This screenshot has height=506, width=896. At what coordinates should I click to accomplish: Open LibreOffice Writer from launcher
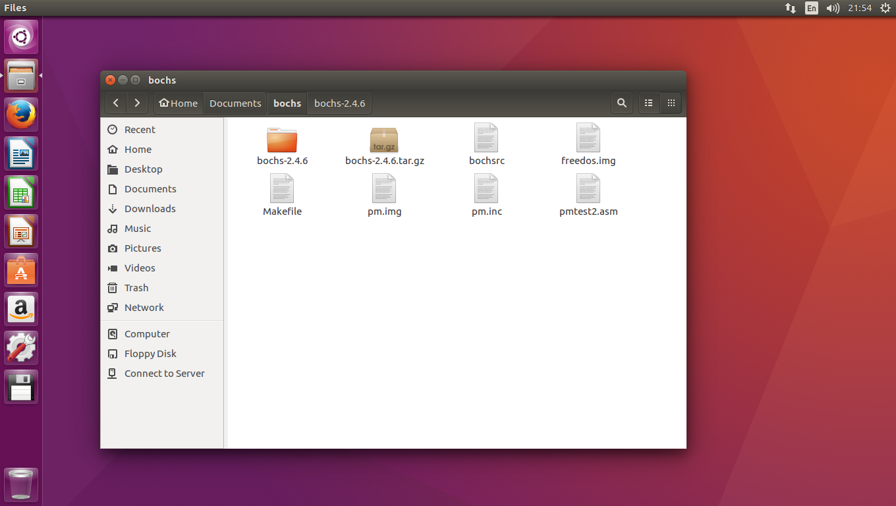(21, 154)
